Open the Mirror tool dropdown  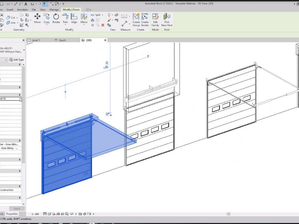(84, 24)
